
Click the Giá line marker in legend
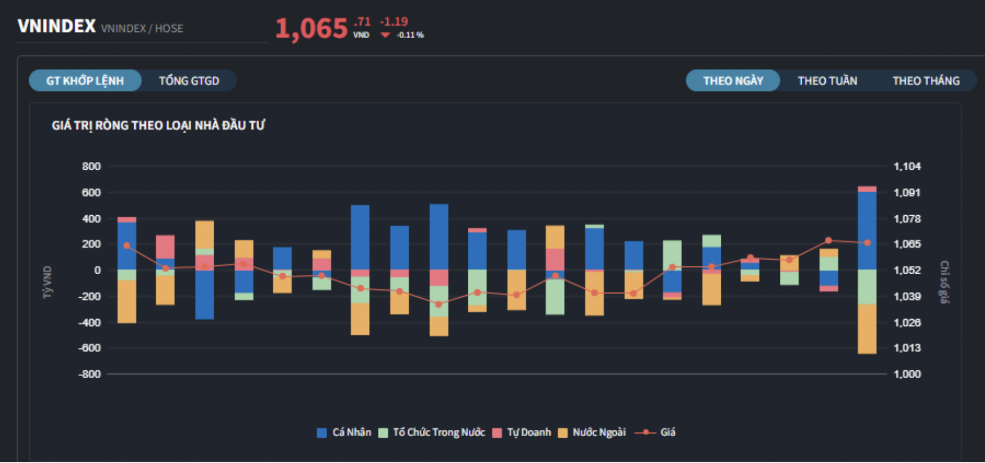[645, 432]
